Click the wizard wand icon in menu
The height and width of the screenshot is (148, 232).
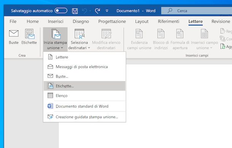[x=50, y=117]
